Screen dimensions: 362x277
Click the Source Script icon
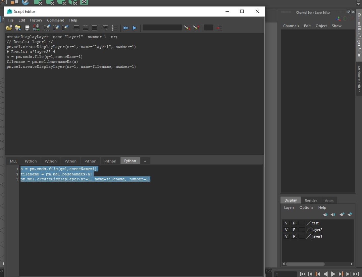[18, 28]
